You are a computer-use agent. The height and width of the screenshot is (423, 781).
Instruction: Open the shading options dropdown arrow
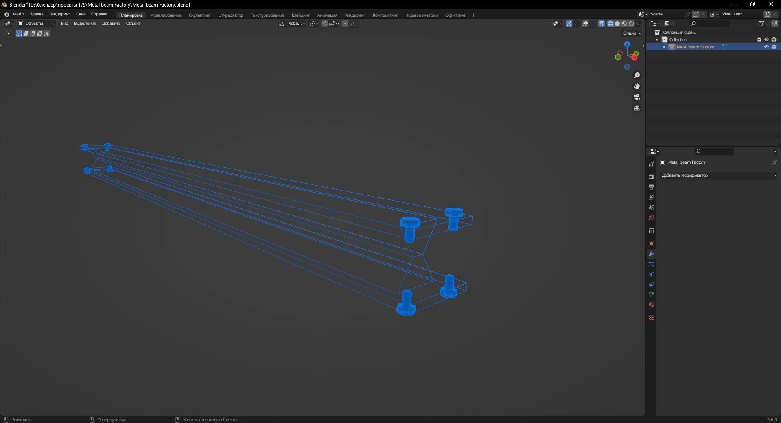point(638,24)
